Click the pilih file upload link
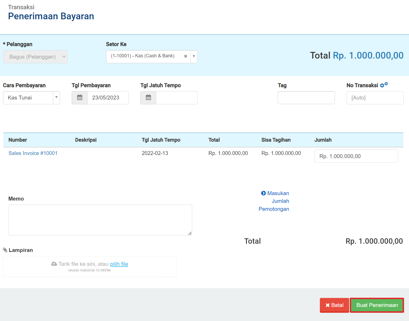409x321 pixels. point(119,264)
